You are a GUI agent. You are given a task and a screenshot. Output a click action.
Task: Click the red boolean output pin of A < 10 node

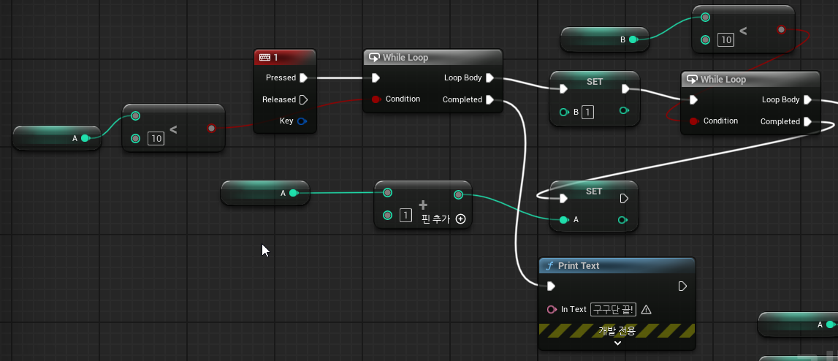coord(211,129)
